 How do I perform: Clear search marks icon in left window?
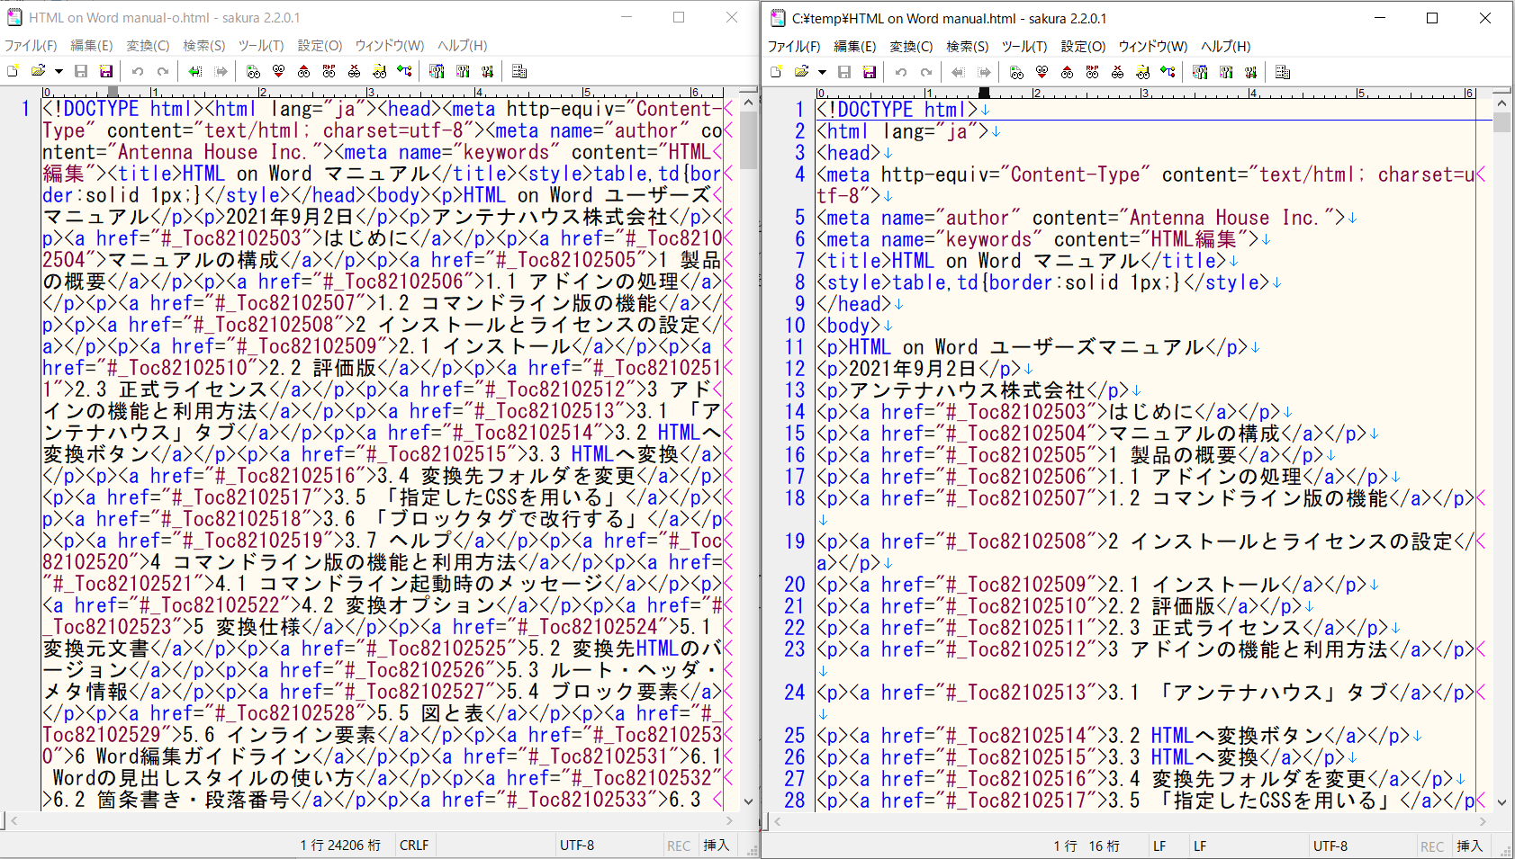coord(354,71)
